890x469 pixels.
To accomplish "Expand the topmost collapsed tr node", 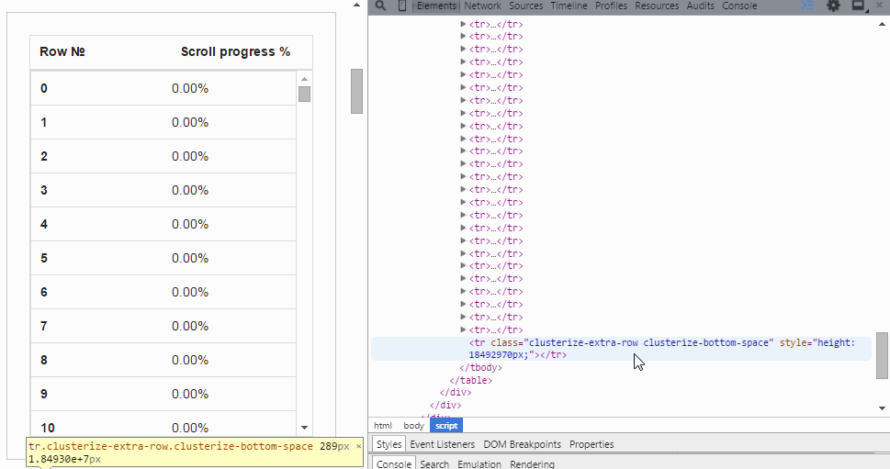I will 463,24.
